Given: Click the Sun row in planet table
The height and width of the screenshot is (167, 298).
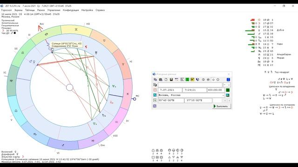Looking at the screenshot, I should tap(262, 19).
